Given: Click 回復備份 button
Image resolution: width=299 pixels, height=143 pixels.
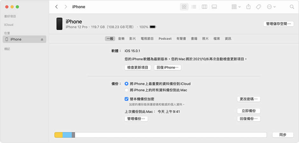Looking at the screenshot, I should point(249,119).
